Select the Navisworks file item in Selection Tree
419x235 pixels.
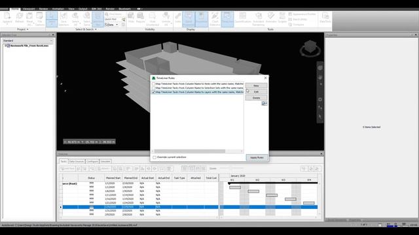[29, 46]
